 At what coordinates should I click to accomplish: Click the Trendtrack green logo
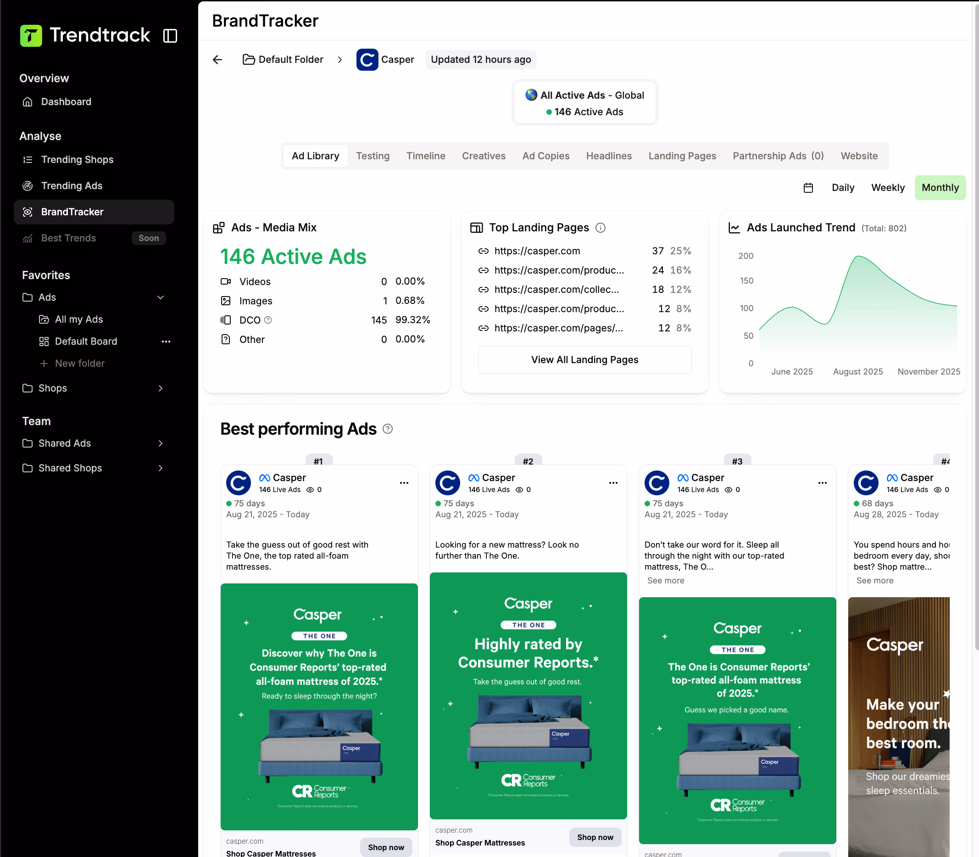(31, 36)
